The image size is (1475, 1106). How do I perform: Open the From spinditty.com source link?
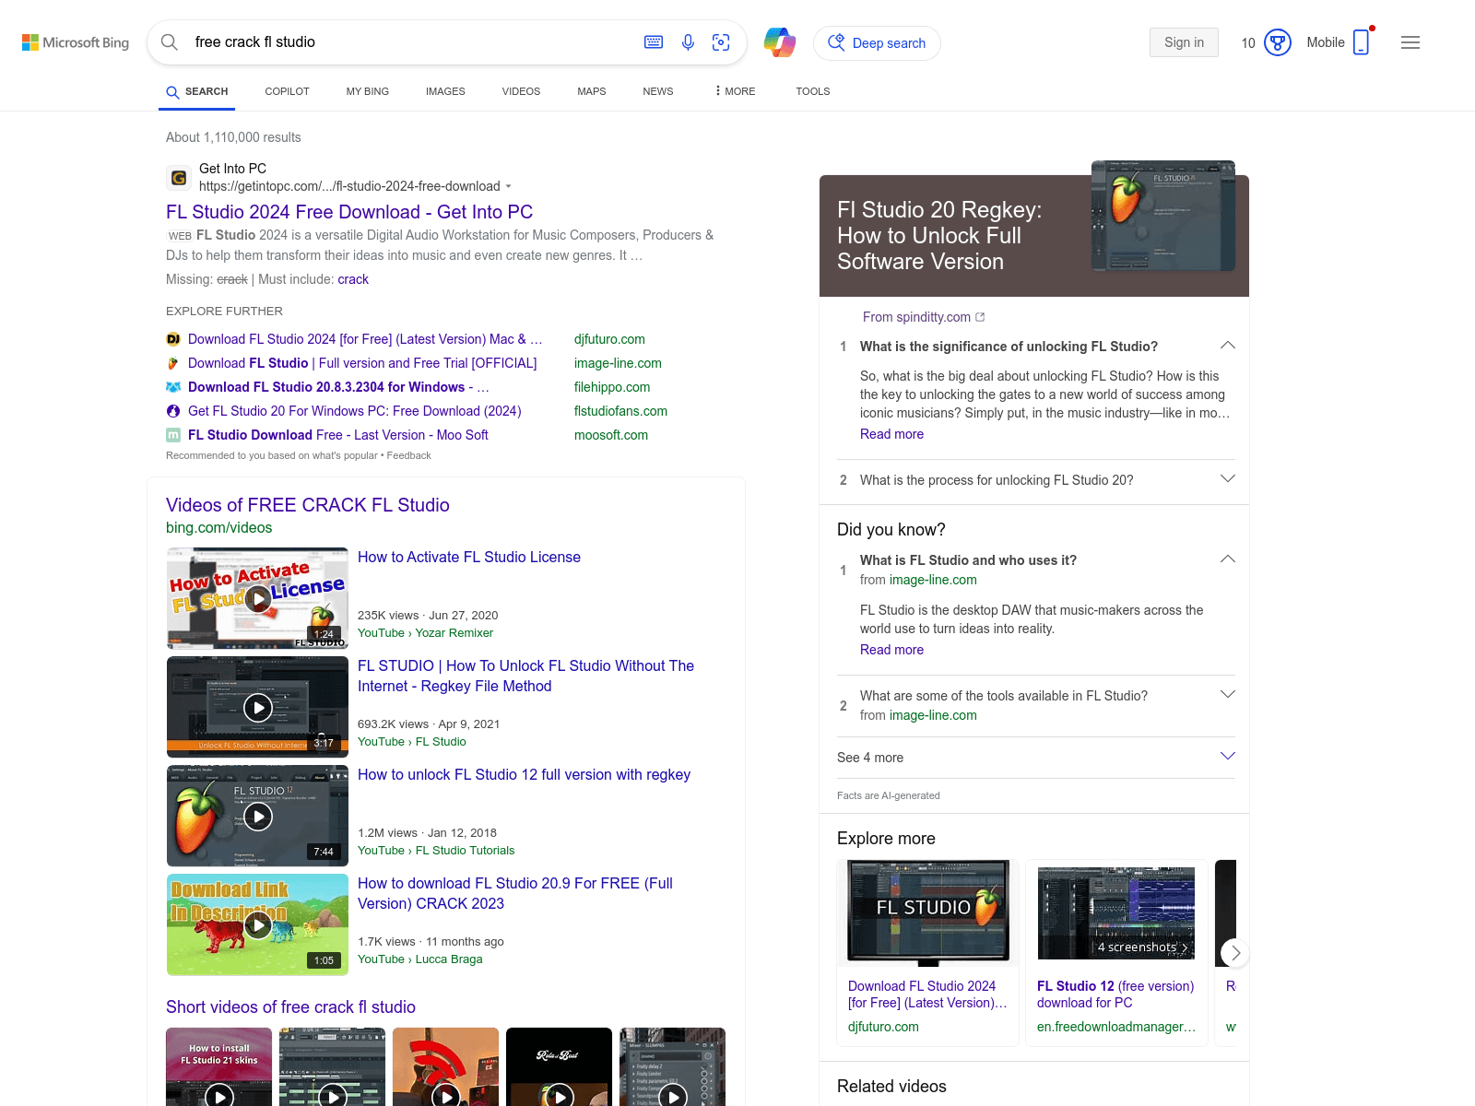(x=916, y=317)
